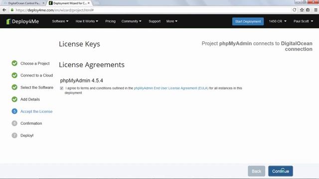Click the Confirmation step gray circle
The width and height of the screenshot is (319, 179).
click(x=14, y=123)
